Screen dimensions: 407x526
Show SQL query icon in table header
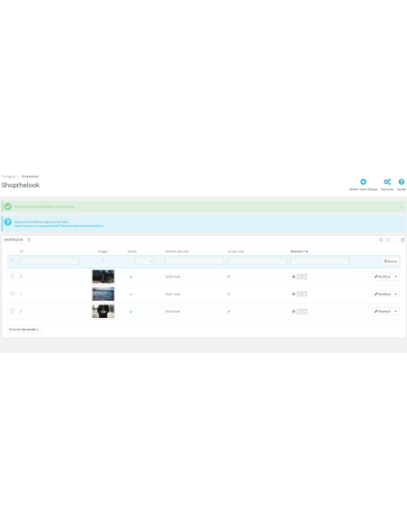[x=395, y=240]
